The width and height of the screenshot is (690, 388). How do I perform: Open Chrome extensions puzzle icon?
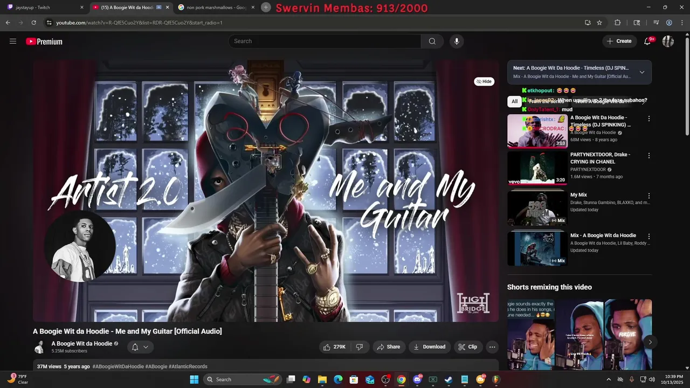tap(618, 23)
